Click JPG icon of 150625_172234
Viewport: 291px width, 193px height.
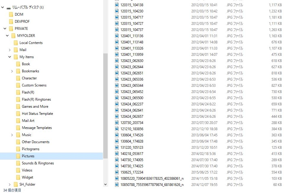click(117, 172)
